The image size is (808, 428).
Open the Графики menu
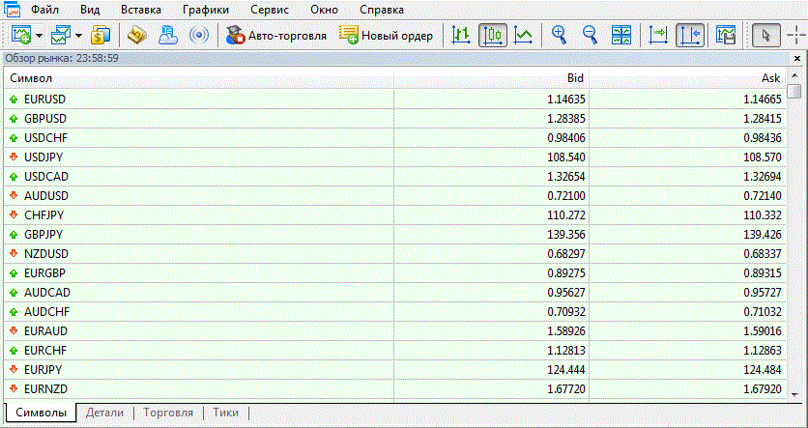point(205,10)
